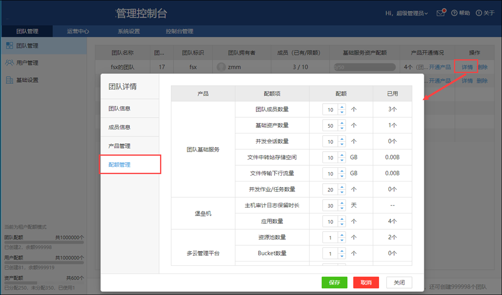Select 成员信息 in team details menu

(119, 127)
